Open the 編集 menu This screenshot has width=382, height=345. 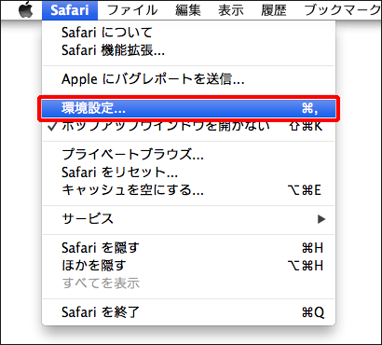[187, 10]
